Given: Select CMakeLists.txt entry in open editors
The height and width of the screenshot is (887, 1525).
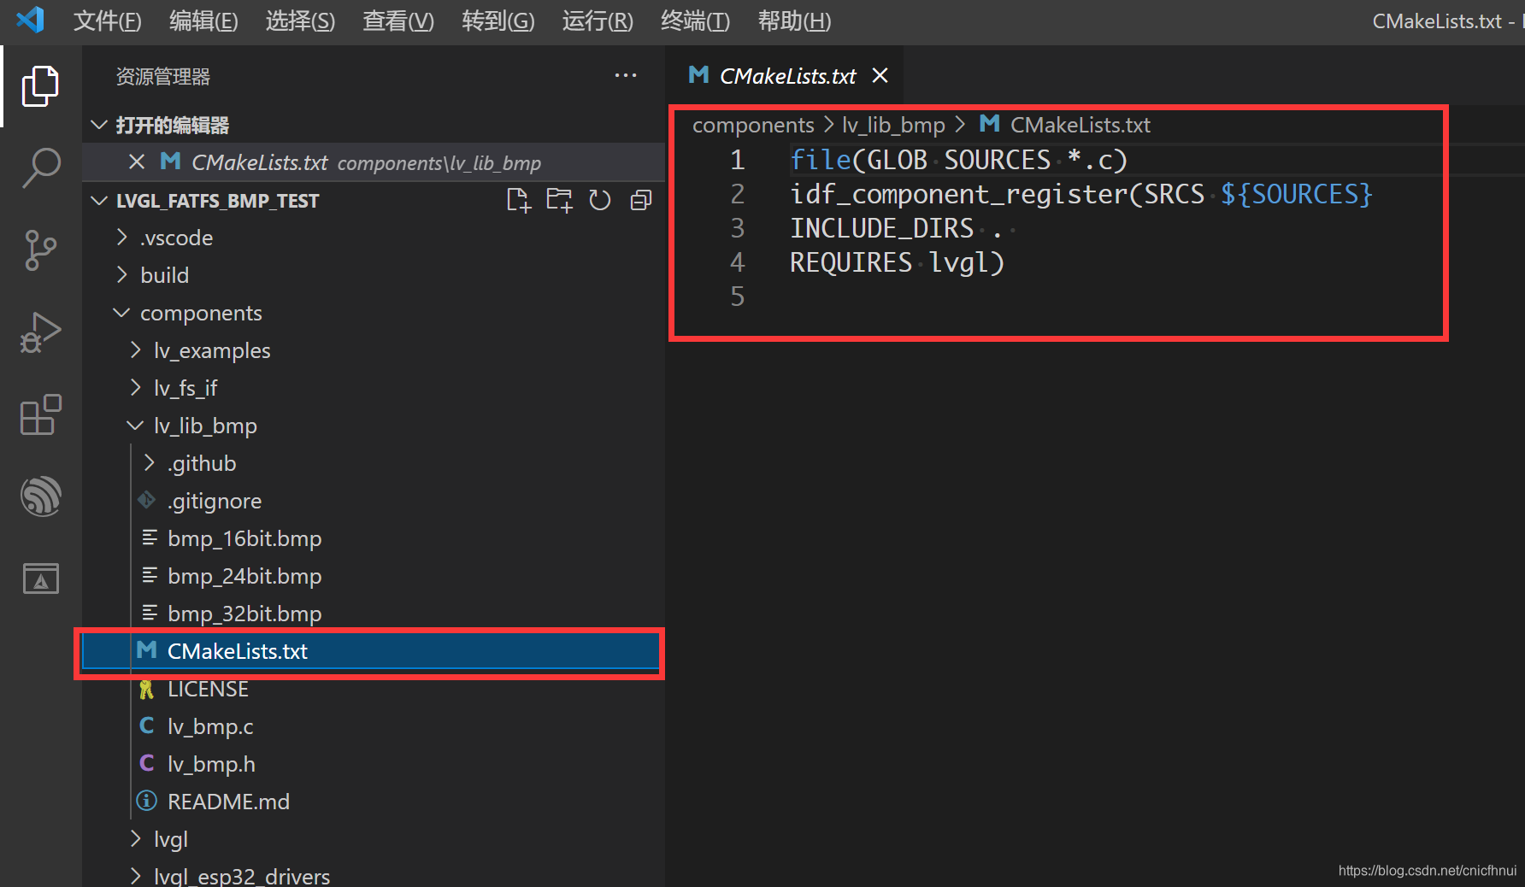Looking at the screenshot, I should click(374, 162).
